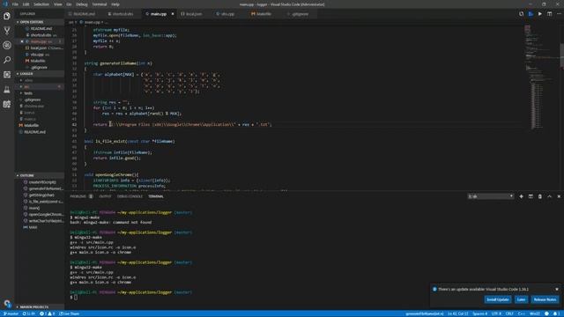Start Live Share from status bar
The image size is (564, 317).
pos(70,313)
